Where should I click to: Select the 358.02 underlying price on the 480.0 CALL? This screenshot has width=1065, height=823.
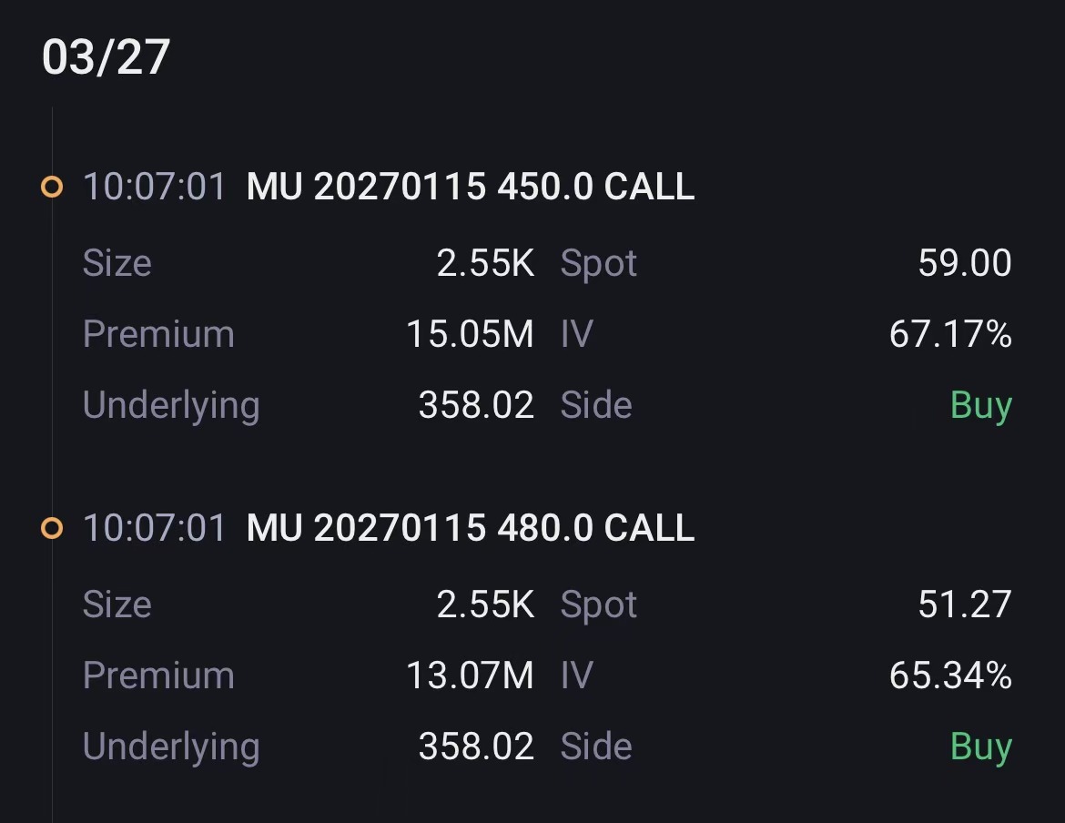[476, 747]
